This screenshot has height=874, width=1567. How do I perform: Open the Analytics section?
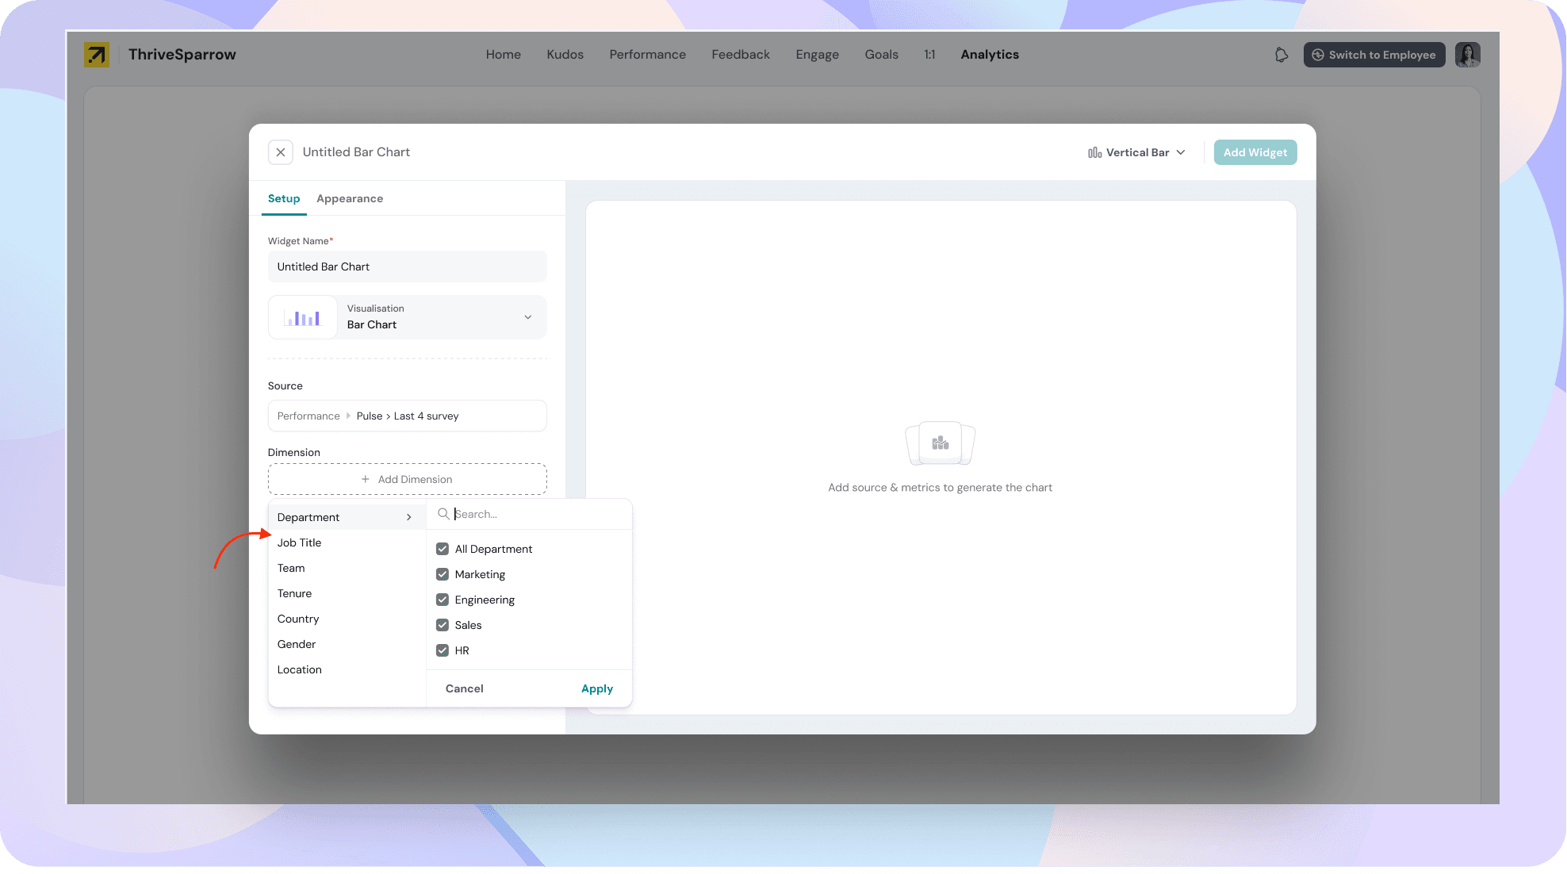(990, 55)
